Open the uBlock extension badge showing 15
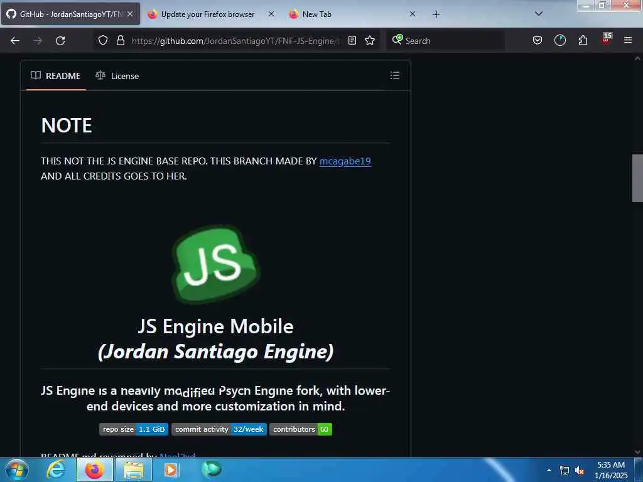The height and width of the screenshot is (482, 643). point(606,40)
